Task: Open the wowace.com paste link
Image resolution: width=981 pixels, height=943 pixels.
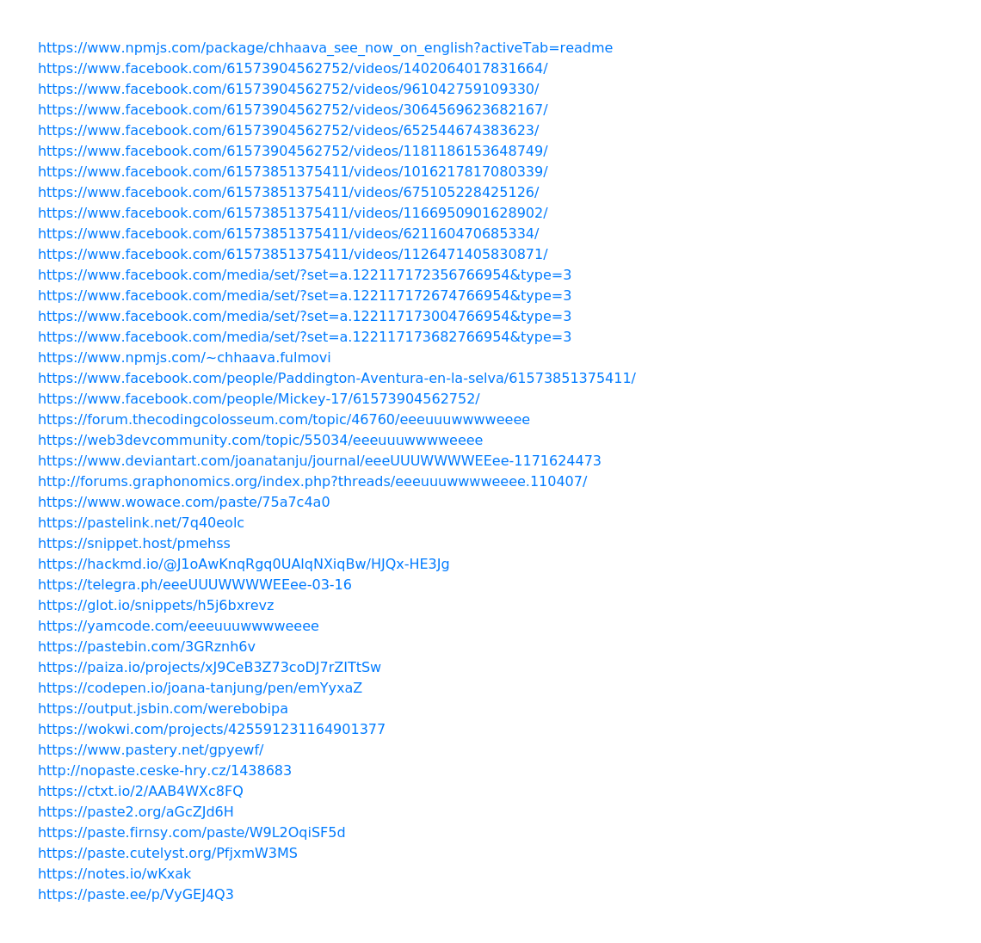Action: tap(184, 502)
